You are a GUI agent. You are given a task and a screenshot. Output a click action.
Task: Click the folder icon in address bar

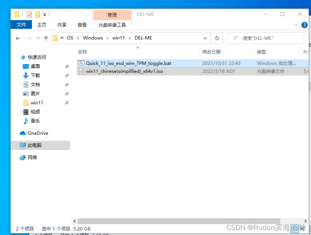point(56,38)
